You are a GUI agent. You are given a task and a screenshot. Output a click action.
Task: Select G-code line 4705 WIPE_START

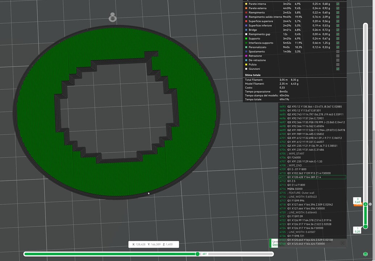[x=312, y=154]
